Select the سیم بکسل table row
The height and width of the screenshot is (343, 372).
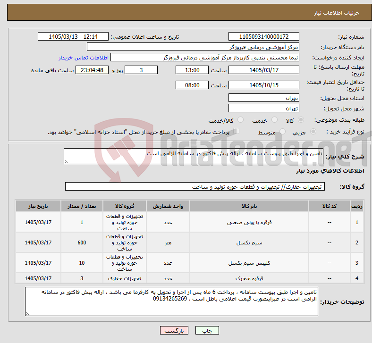coord(189,243)
